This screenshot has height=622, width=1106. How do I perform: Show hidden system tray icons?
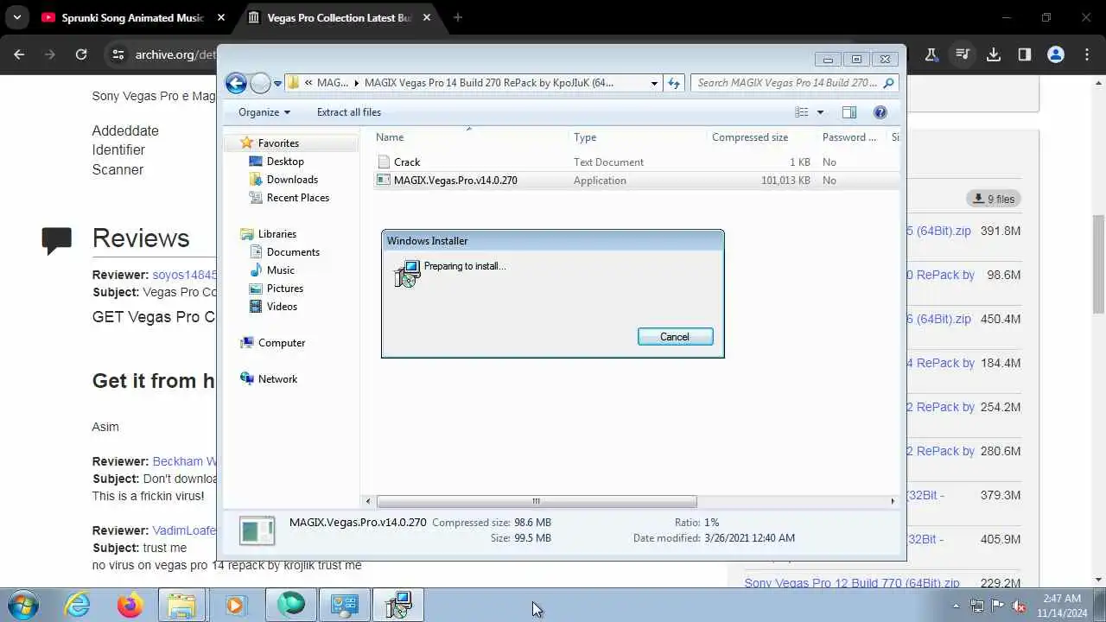[955, 606]
